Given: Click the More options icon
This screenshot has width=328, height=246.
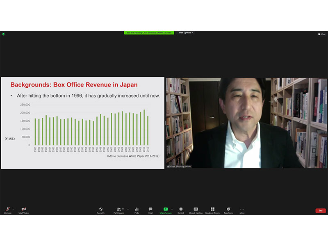Looking at the screenshot, I should [x=242, y=210].
